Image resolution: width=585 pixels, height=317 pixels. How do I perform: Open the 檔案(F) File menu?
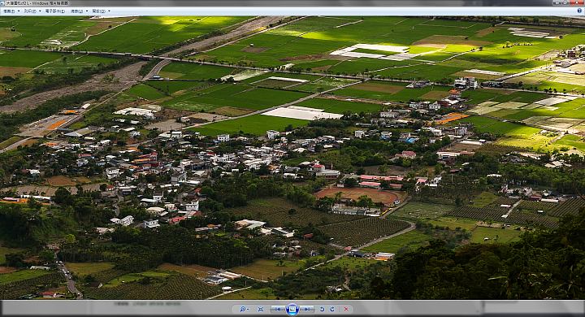pos(11,11)
